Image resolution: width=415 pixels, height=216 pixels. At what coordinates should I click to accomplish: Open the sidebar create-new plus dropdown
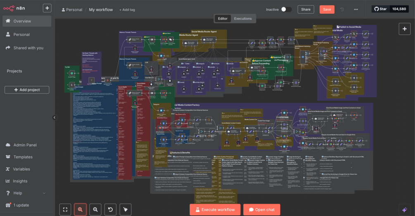click(x=47, y=8)
